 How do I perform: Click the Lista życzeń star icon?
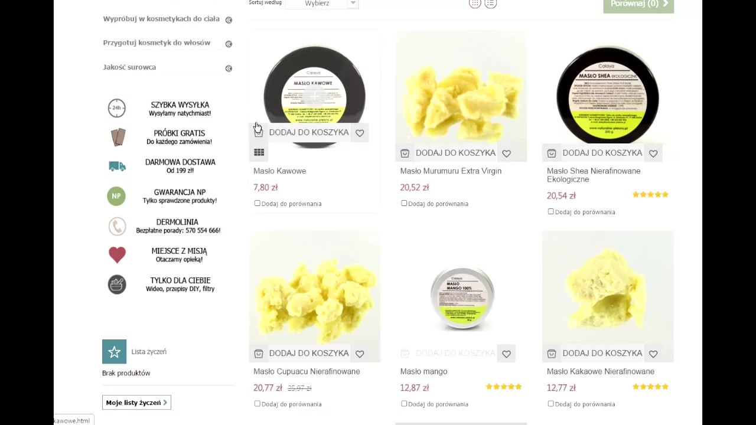click(114, 352)
